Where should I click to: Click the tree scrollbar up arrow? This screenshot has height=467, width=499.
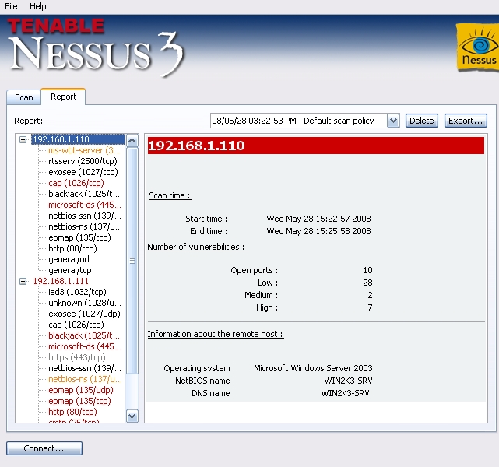click(x=132, y=140)
